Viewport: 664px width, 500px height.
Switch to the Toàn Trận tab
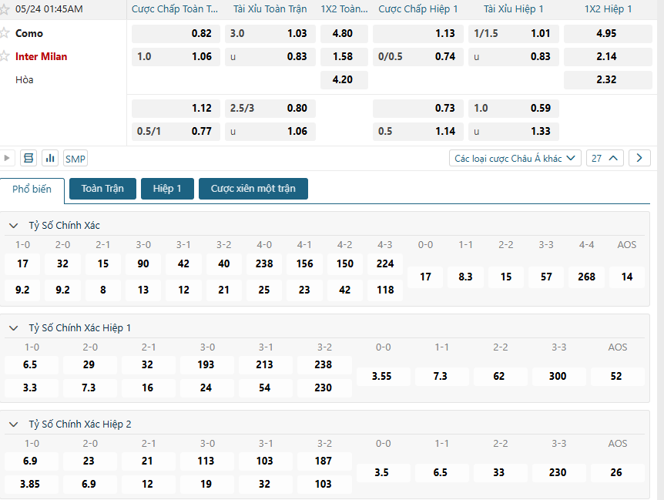point(102,189)
